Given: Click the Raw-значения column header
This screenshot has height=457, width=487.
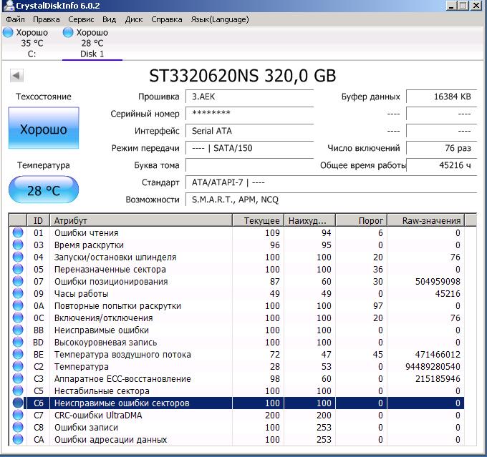Looking at the screenshot, I should [426, 220].
